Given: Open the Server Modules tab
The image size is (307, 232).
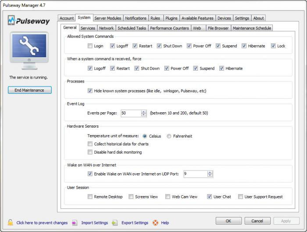Looking at the screenshot, I should point(108,18).
